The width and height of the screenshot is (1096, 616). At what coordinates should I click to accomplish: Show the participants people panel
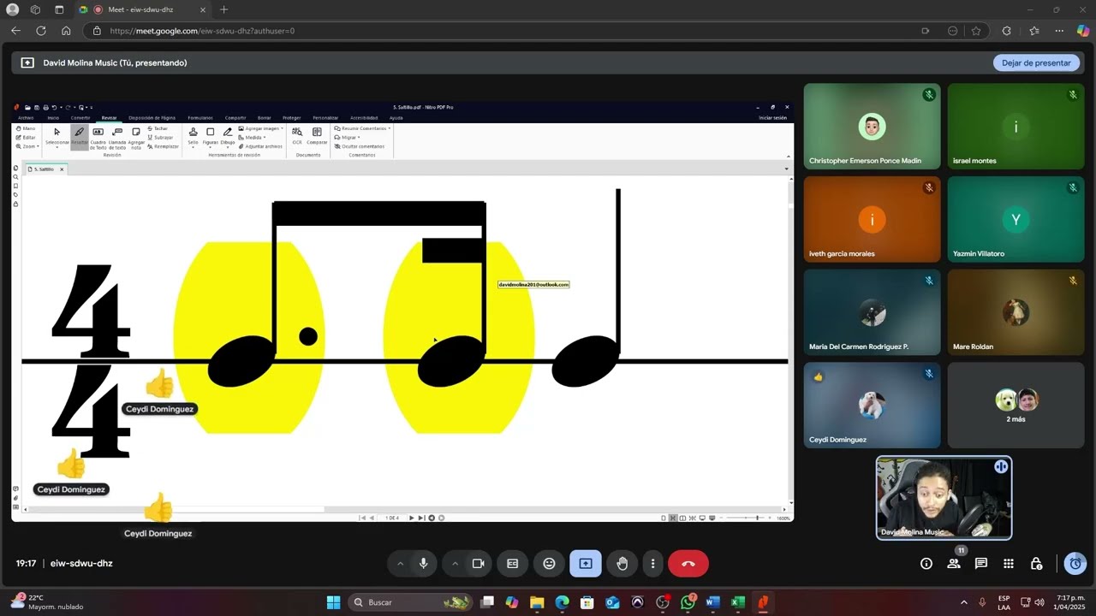click(954, 564)
